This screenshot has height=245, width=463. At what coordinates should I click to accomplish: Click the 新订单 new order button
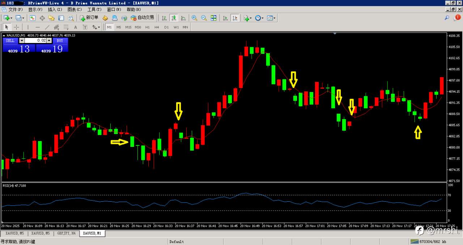click(89, 18)
